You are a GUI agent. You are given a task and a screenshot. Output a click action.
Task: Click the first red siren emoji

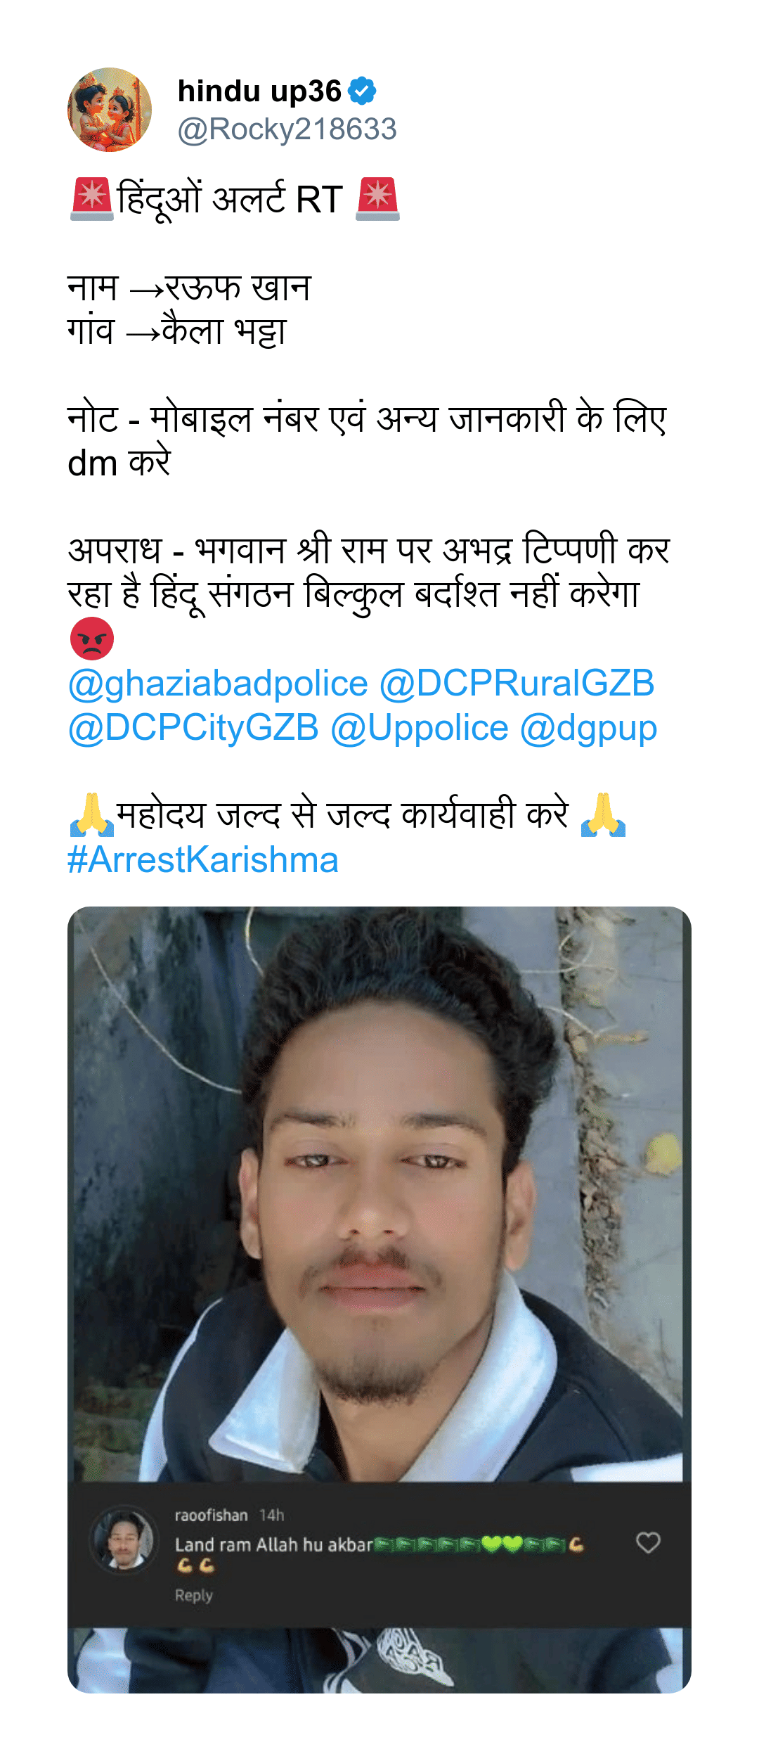[92, 199]
